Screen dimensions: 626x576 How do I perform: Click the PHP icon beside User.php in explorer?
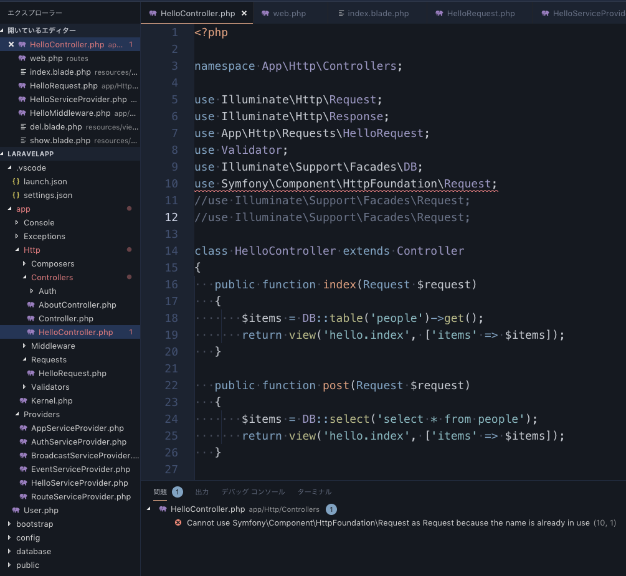(x=17, y=510)
